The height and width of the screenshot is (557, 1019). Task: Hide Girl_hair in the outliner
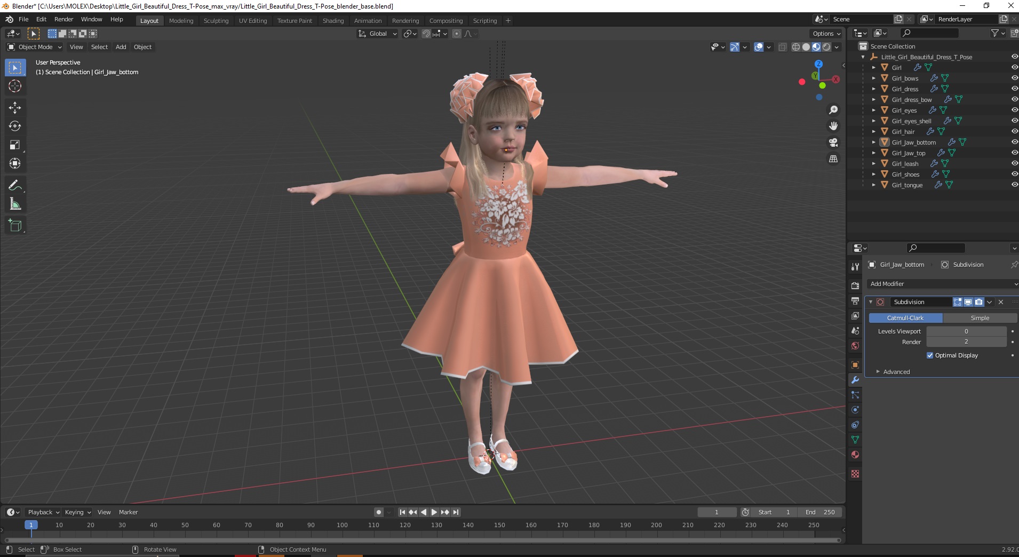pyautogui.click(x=1014, y=131)
